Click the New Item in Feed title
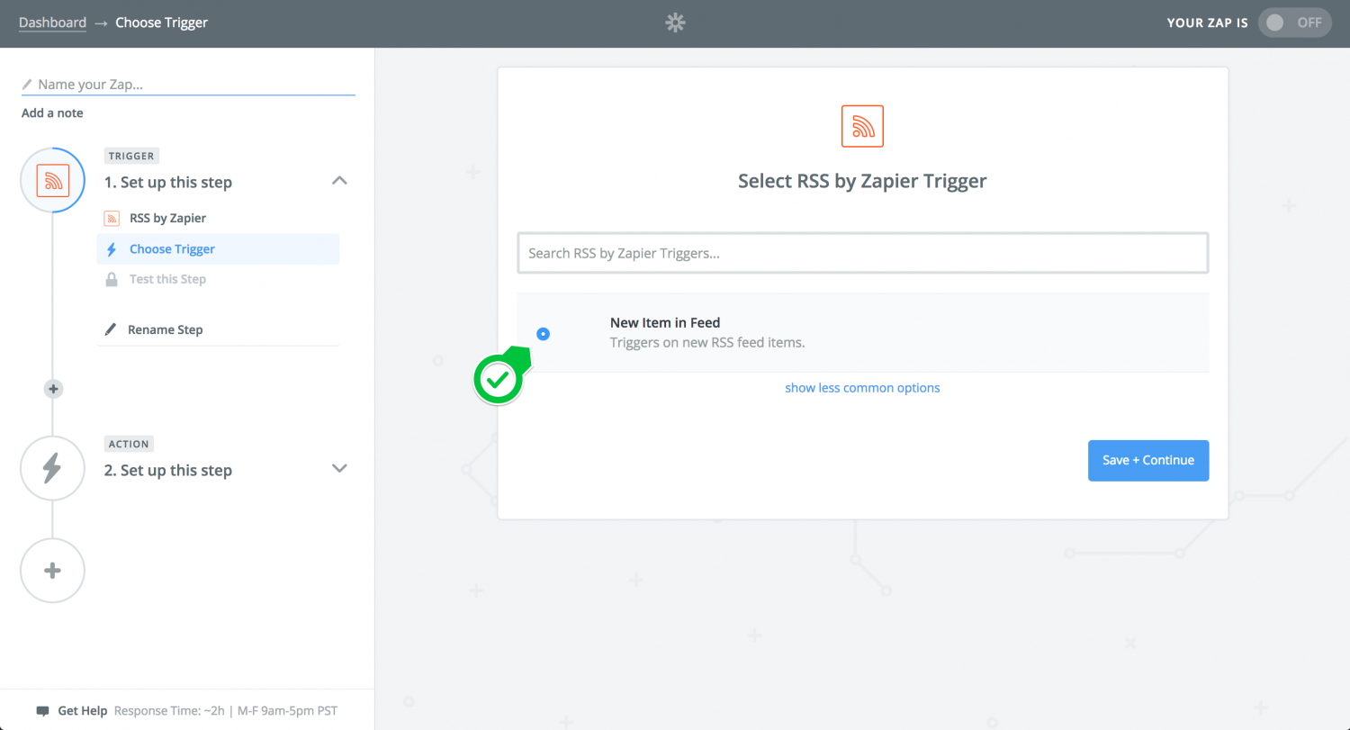Image resolution: width=1350 pixels, height=730 pixels. [x=665, y=322]
